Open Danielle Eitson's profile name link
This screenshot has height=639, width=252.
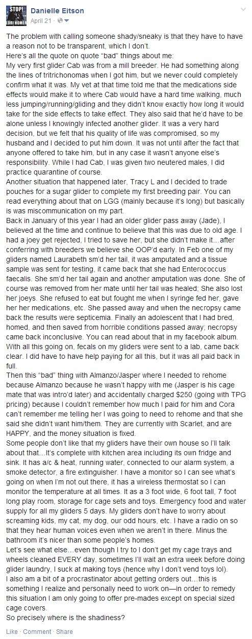pos(57,11)
